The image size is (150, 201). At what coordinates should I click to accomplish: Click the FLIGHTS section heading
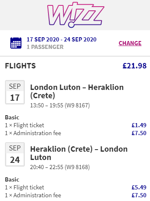(x=20, y=66)
